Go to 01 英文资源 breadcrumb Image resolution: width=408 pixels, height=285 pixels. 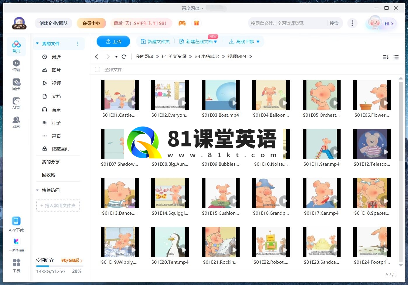pos(174,57)
